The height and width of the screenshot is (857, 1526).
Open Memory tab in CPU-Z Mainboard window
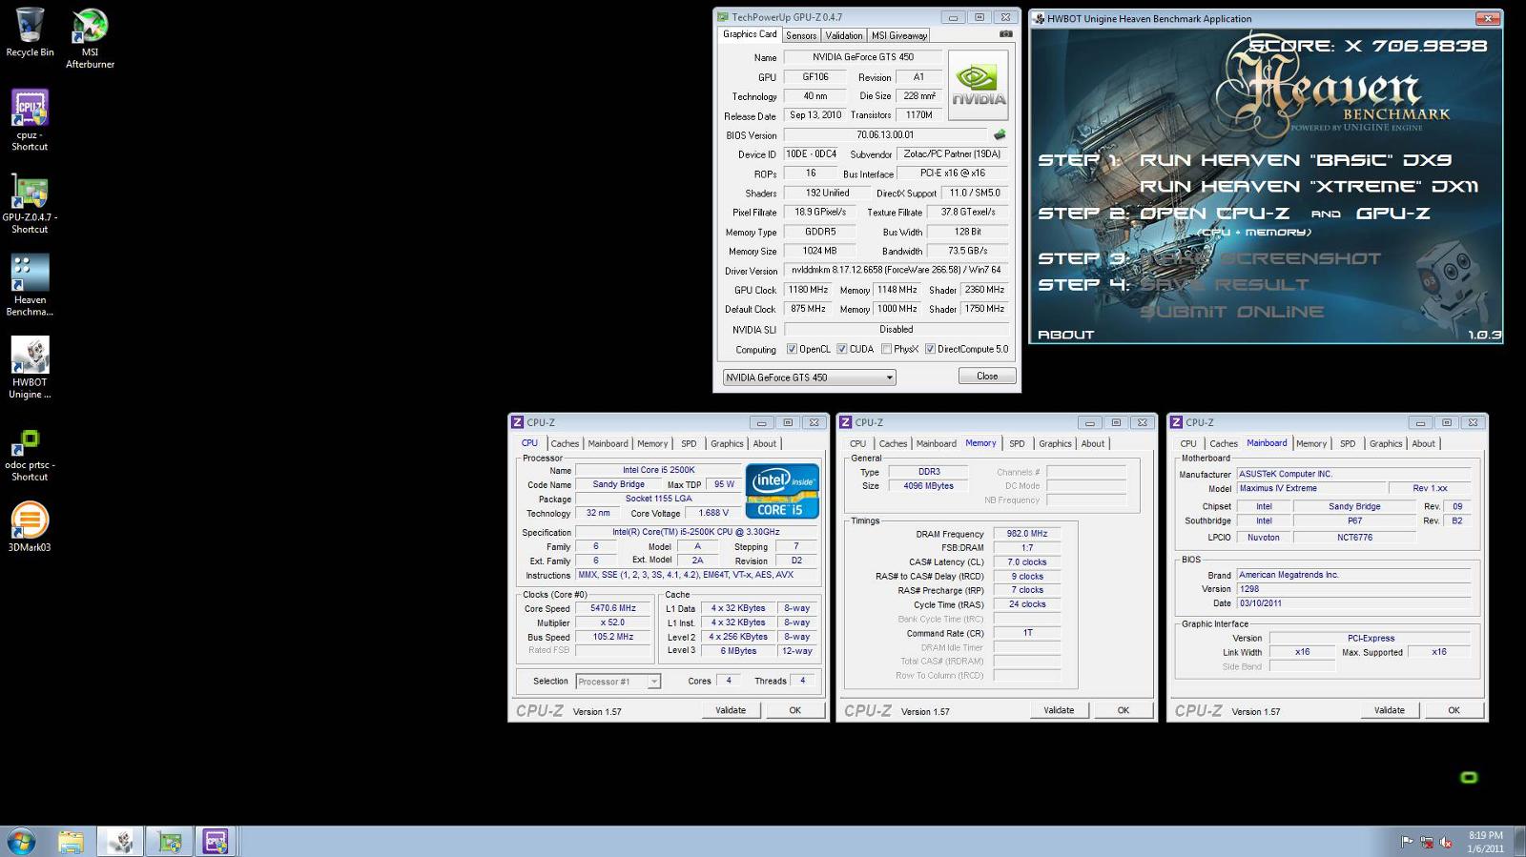tap(1310, 443)
